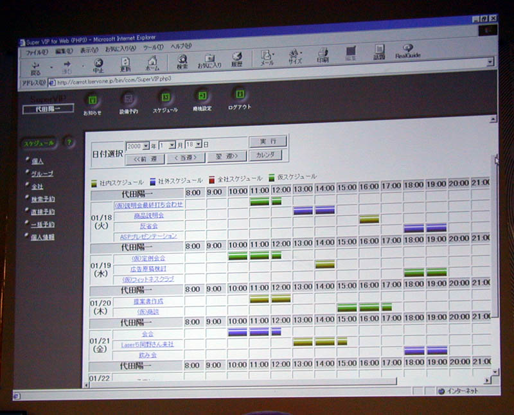Open the month dropdown showing 1

pyautogui.click(x=172, y=145)
